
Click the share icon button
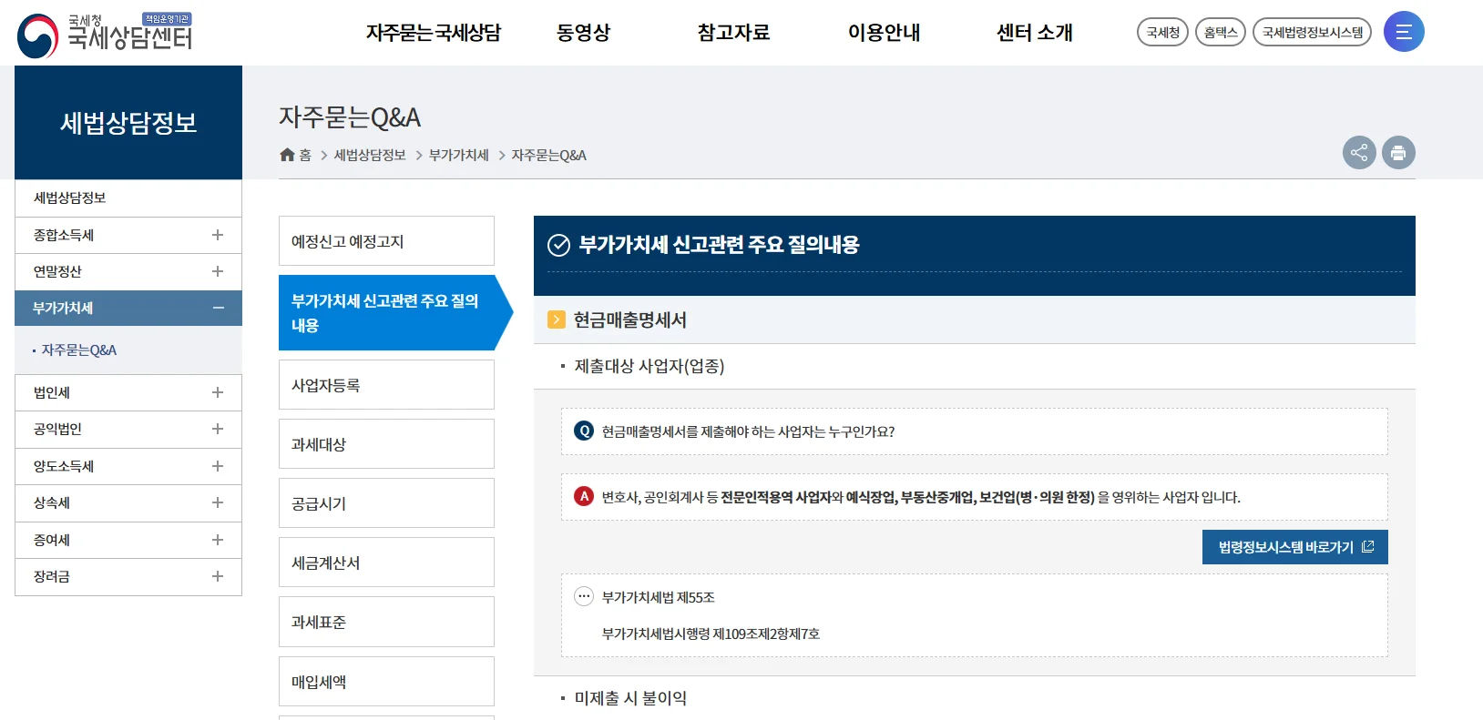[x=1358, y=153]
